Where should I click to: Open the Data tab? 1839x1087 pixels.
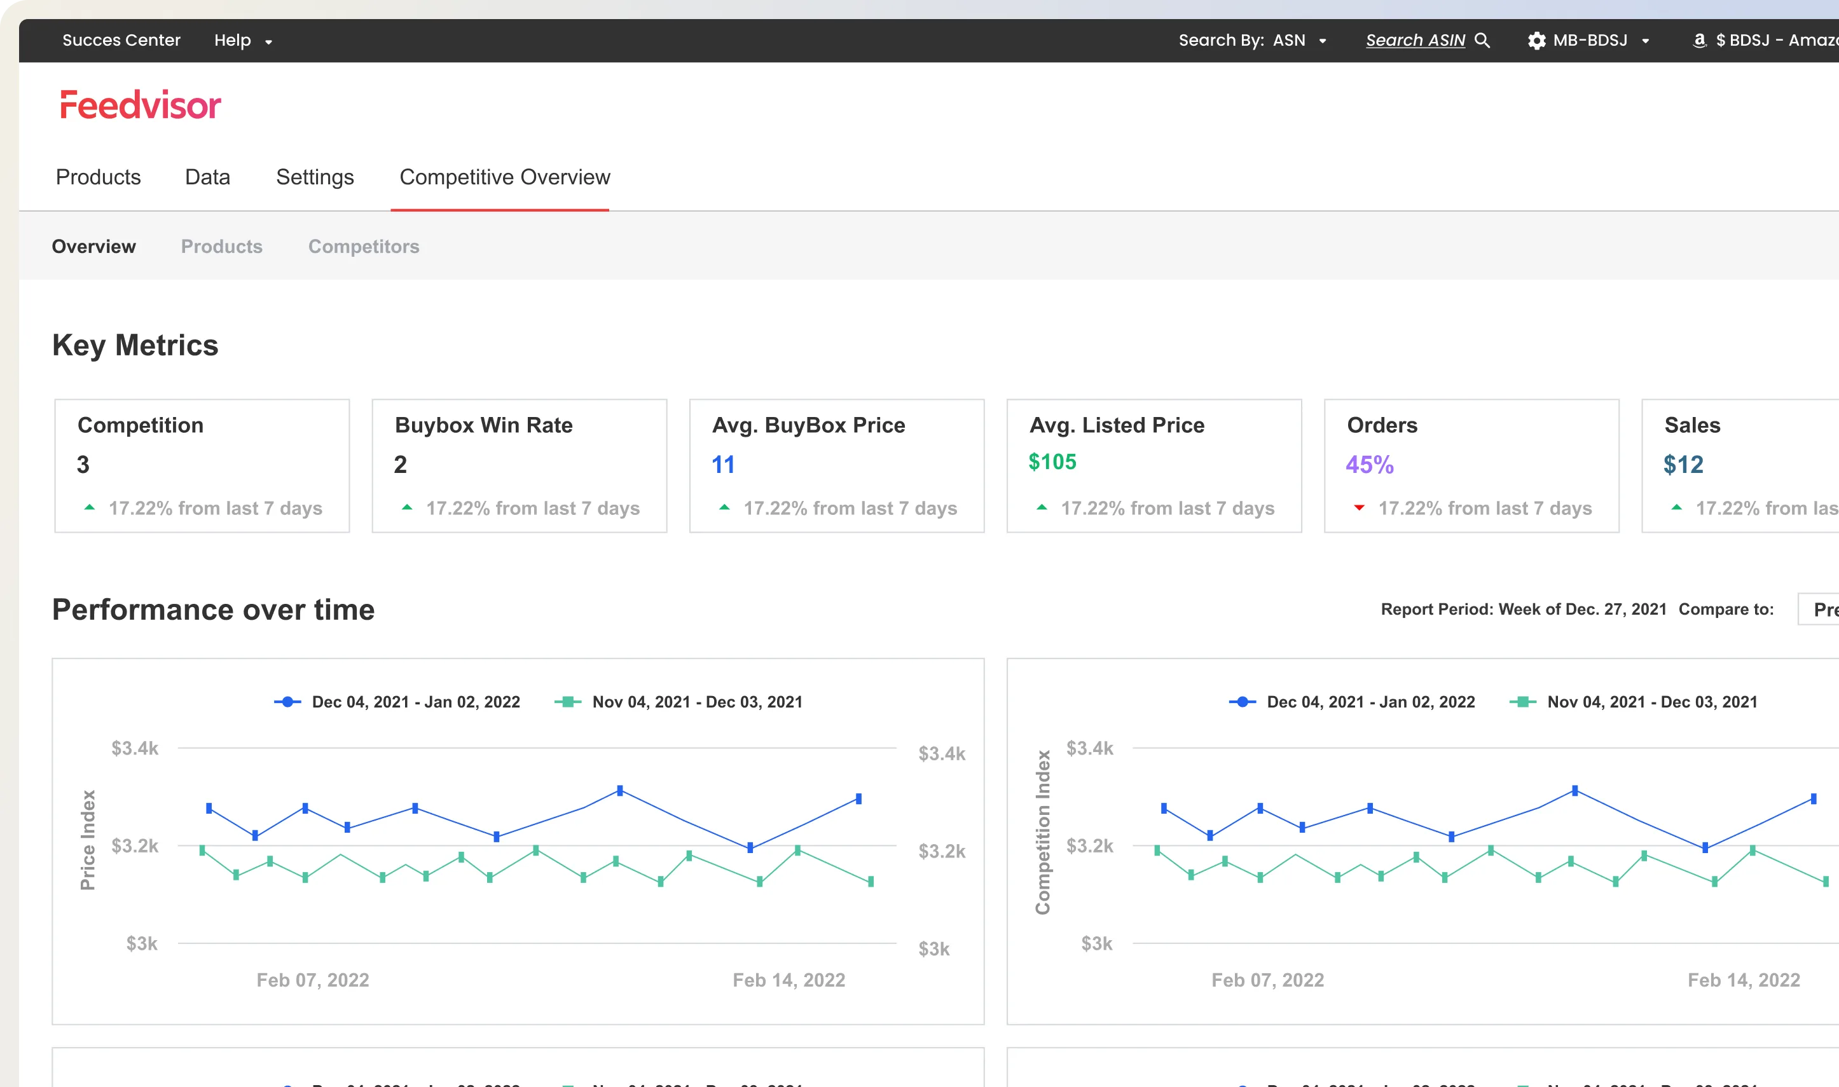pos(207,177)
